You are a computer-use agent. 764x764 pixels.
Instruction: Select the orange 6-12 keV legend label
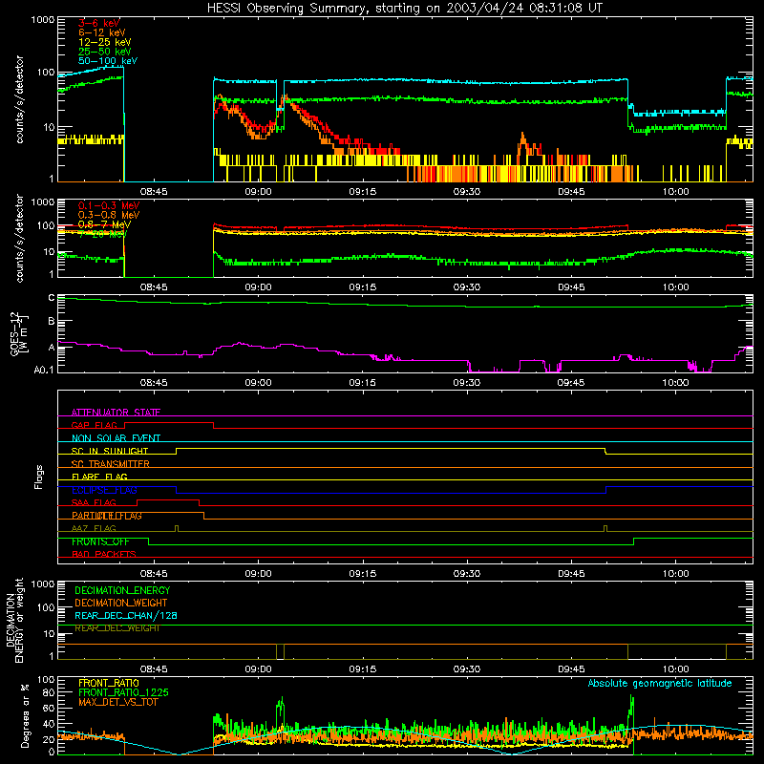[x=101, y=32]
